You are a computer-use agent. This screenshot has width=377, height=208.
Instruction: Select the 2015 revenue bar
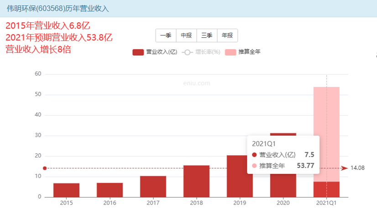pos(66,190)
